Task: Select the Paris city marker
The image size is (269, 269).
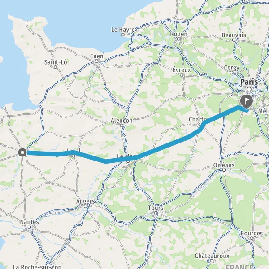Action: point(249,89)
